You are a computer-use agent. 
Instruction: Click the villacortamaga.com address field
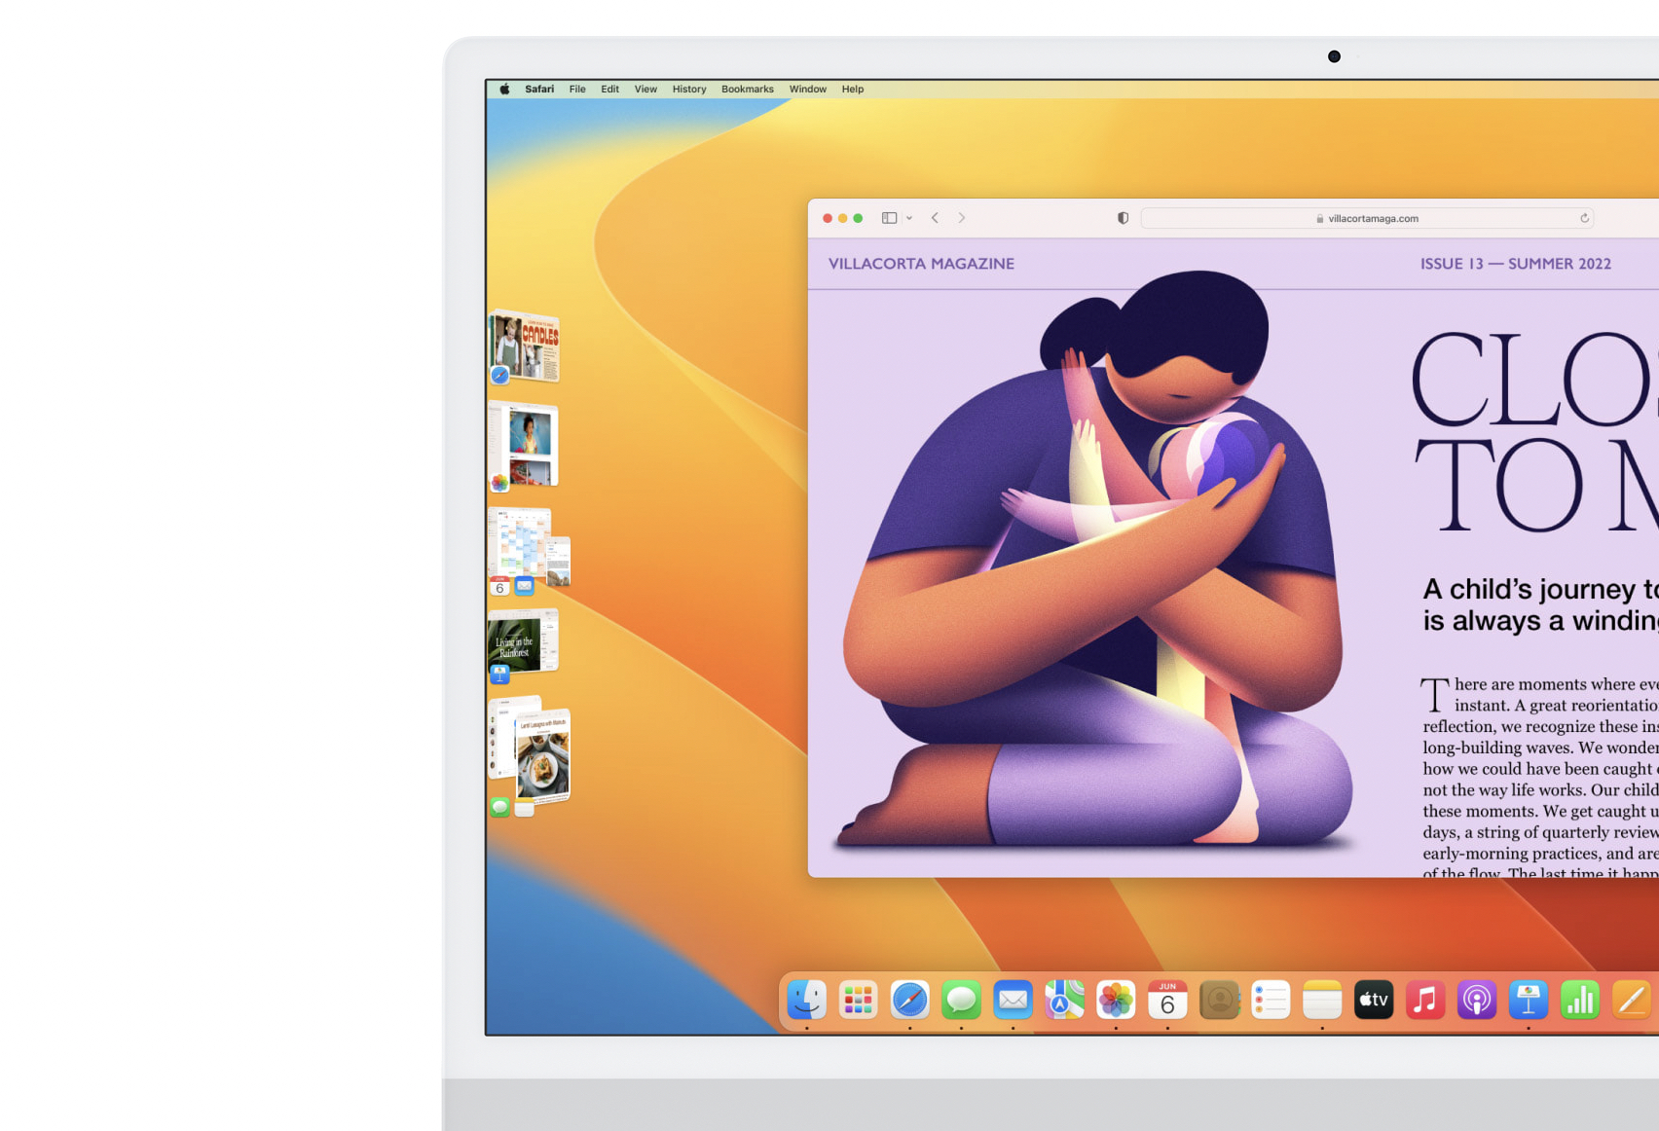tap(1367, 218)
